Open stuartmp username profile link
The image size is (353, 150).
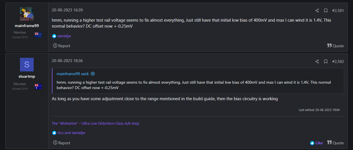point(27,76)
